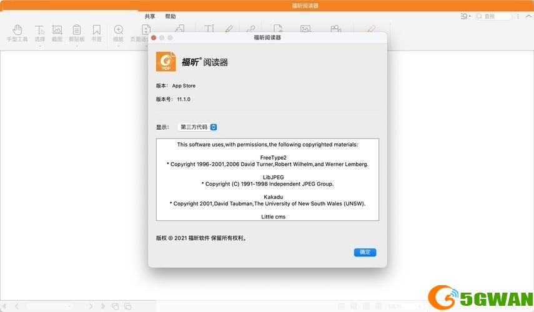Select the Hand tool (手型工具)
This screenshot has height=312, width=534.
(x=17, y=33)
